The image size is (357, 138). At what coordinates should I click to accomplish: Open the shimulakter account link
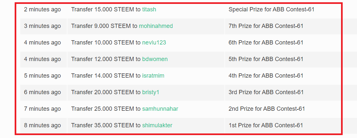pyautogui.click(x=157, y=125)
